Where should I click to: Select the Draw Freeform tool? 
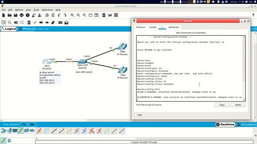53,22
